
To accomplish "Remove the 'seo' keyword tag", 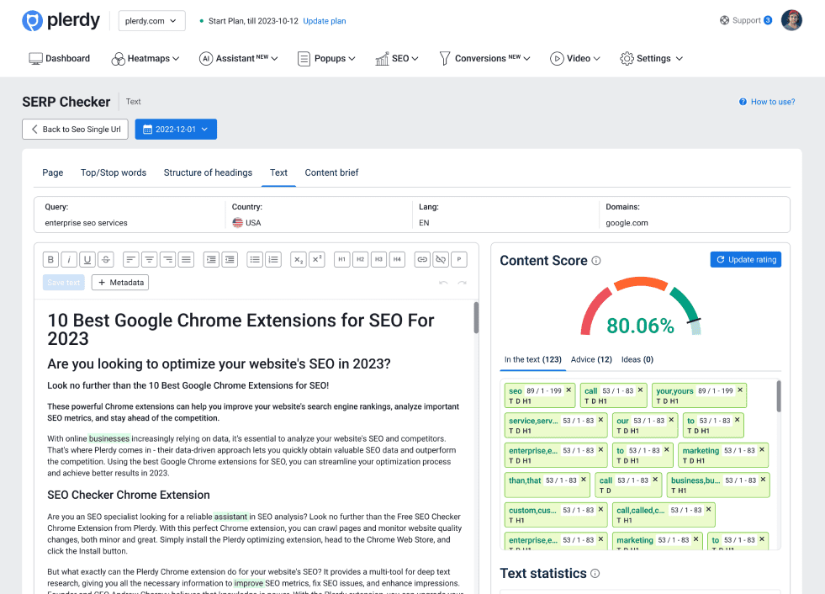I will (x=569, y=390).
